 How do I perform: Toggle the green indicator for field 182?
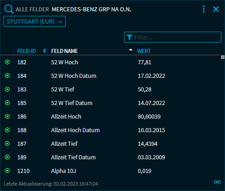click(7, 62)
